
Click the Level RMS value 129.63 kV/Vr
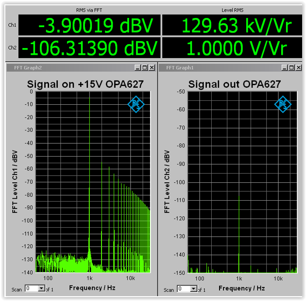click(x=232, y=25)
